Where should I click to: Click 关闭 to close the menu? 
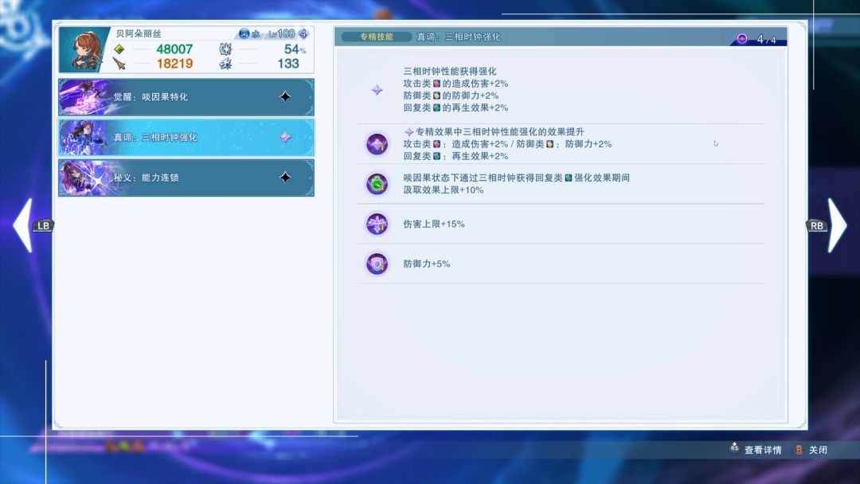(818, 450)
